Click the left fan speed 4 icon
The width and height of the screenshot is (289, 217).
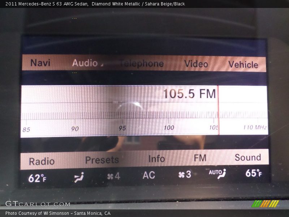(113, 176)
